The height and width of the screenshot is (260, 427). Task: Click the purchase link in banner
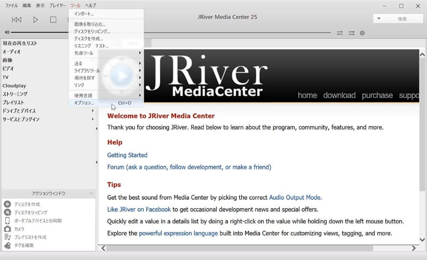[x=377, y=95]
